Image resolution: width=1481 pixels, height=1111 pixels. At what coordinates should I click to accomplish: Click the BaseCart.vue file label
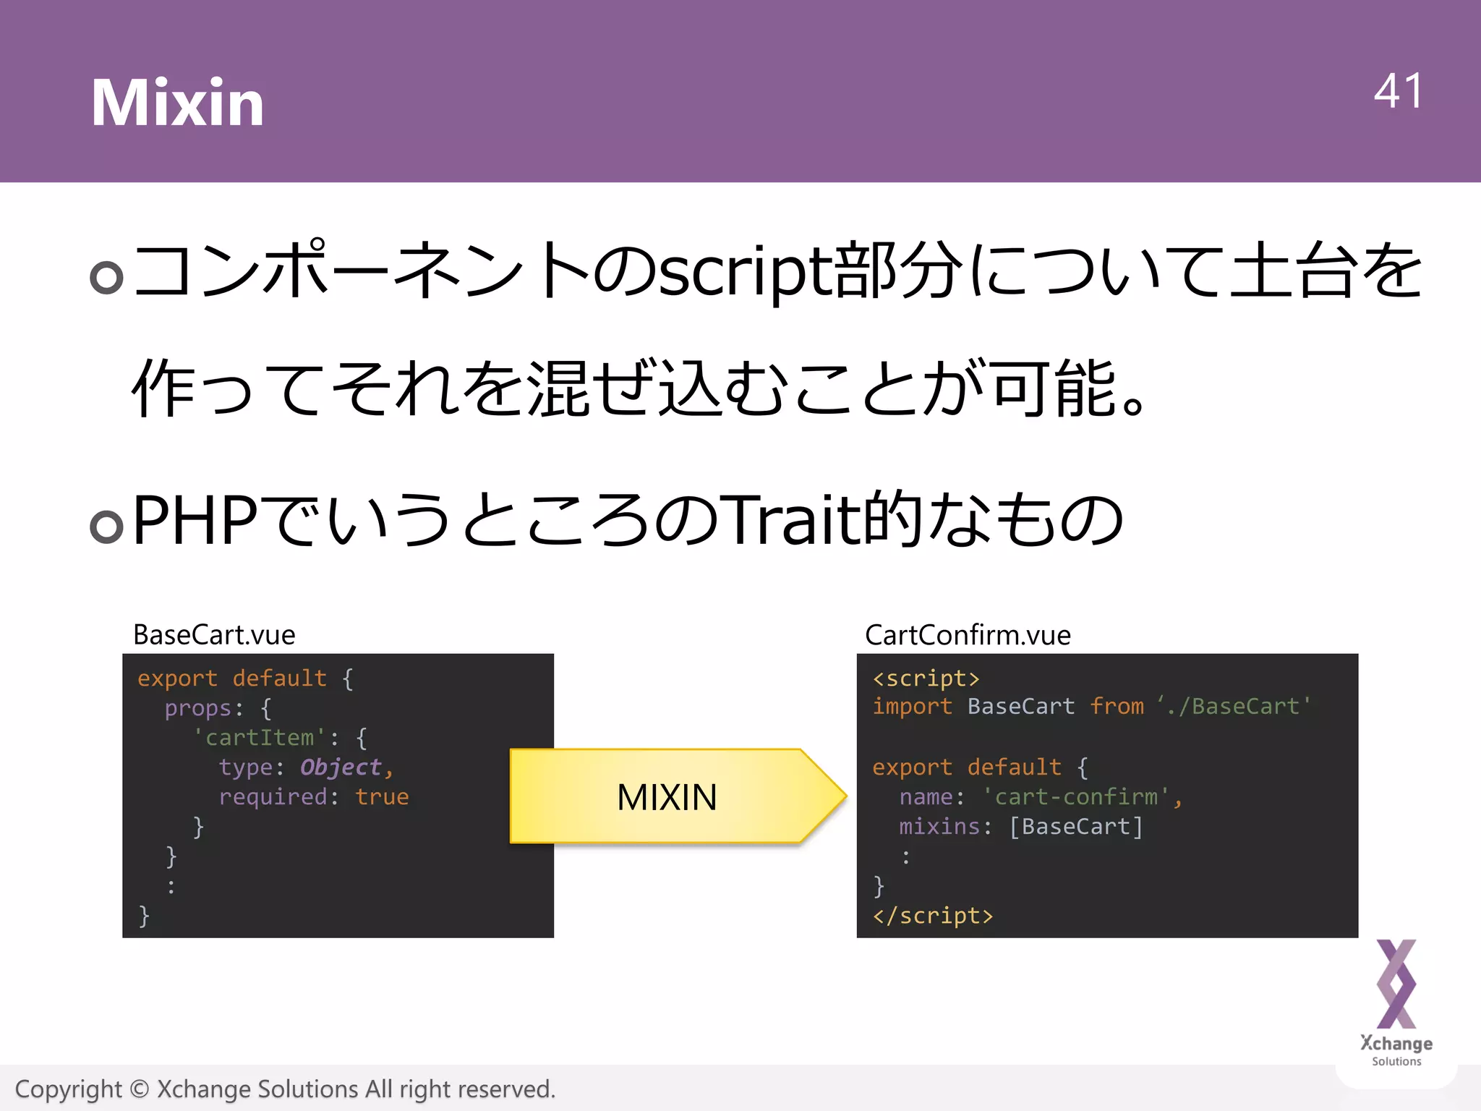pyautogui.click(x=214, y=634)
